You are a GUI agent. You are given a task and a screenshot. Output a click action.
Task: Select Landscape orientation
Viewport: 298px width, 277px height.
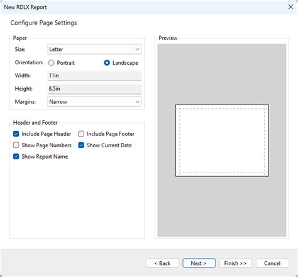pos(107,63)
